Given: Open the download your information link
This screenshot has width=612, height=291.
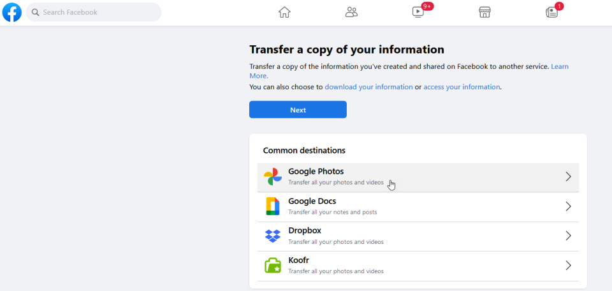Looking at the screenshot, I should 369,87.
